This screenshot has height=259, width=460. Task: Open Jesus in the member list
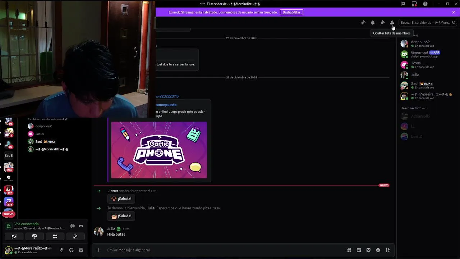[428, 65]
